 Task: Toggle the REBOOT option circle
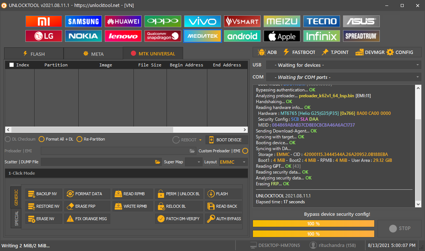click(176, 140)
